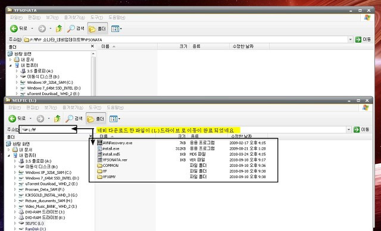Image resolution: width=381 pixels, height=231 pixels.
Task: Open 도구(T) menu in SELFIC (L:) window
Action: pyautogui.click(x=95, y=107)
